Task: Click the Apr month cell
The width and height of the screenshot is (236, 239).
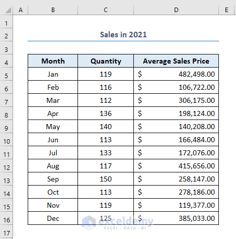Action: [x=53, y=113]
